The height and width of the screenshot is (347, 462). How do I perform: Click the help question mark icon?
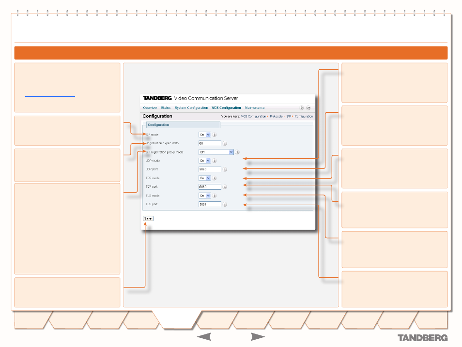point(301,108)
